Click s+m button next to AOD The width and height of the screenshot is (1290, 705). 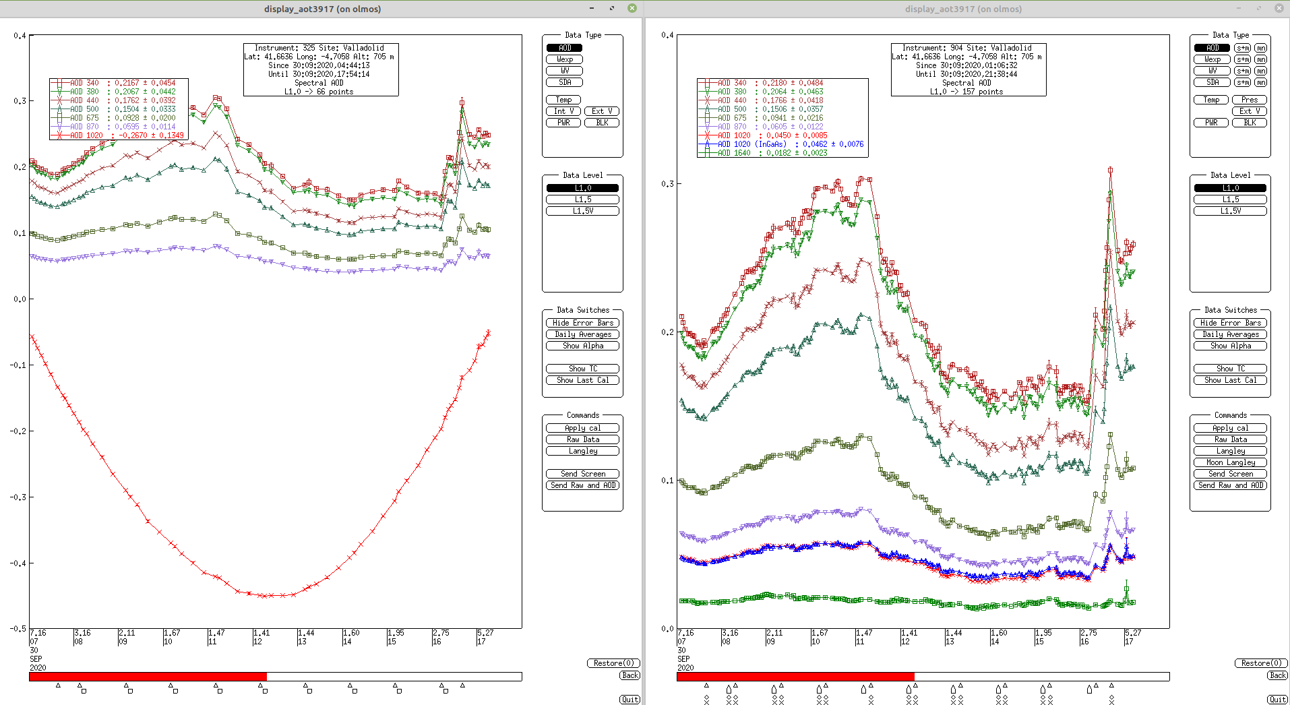tap(1242, 48)
